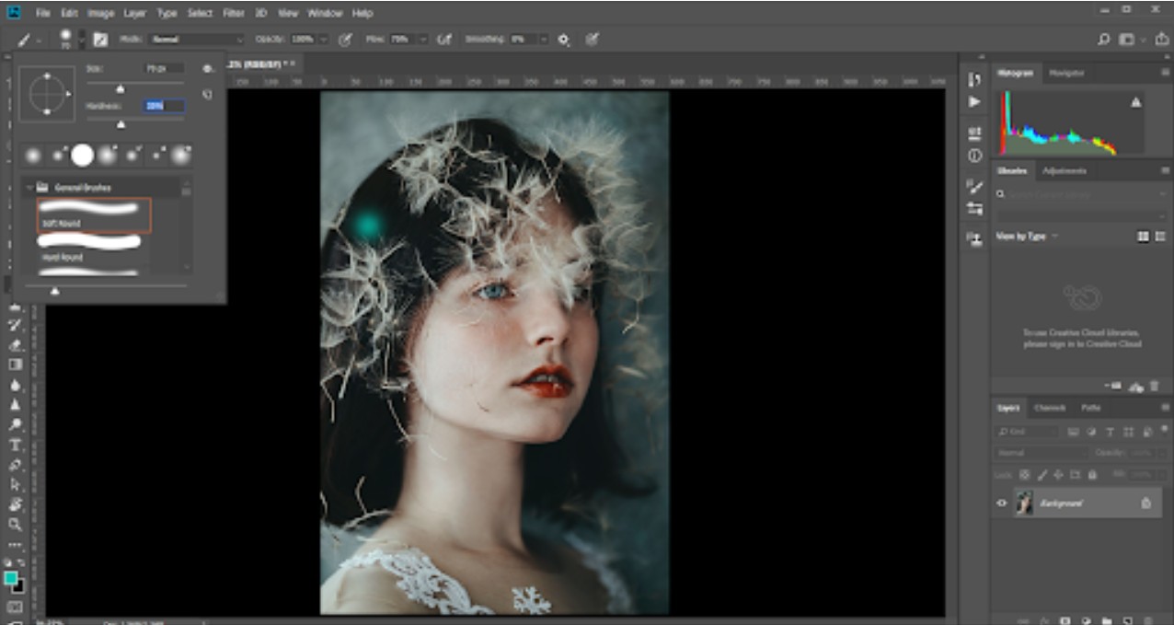Image resolution: width=1174 pixels, height=625 pixels.
Task: Click the foreground teal color swatch
Action: point(10,578)
